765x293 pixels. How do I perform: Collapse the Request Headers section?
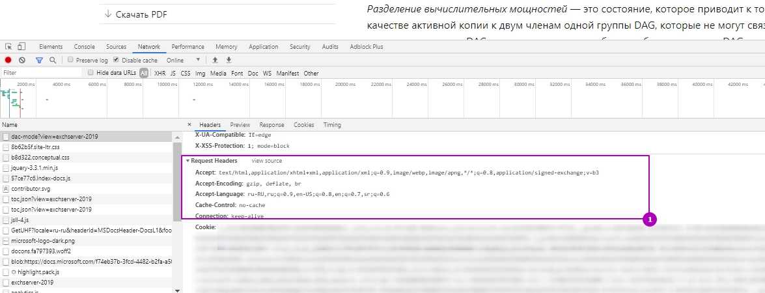188,160
